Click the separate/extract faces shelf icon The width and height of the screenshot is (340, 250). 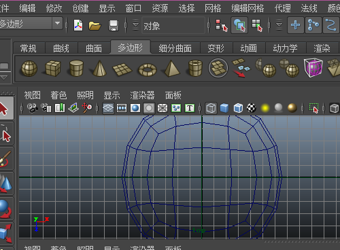pyautogui.click(x=241, y=68)
